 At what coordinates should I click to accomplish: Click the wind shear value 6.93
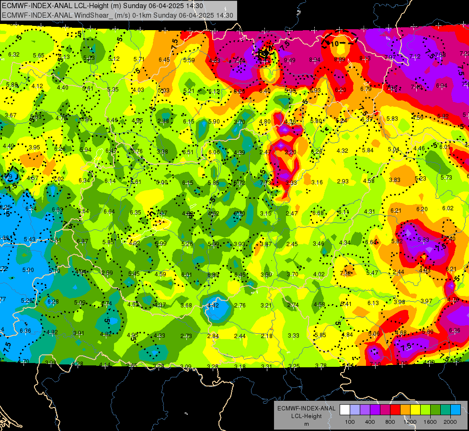(315, 91)
